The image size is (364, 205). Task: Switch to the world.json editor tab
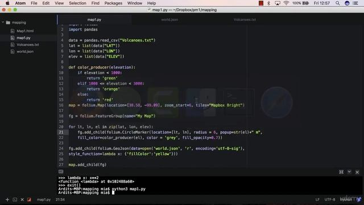pos(169,20)
